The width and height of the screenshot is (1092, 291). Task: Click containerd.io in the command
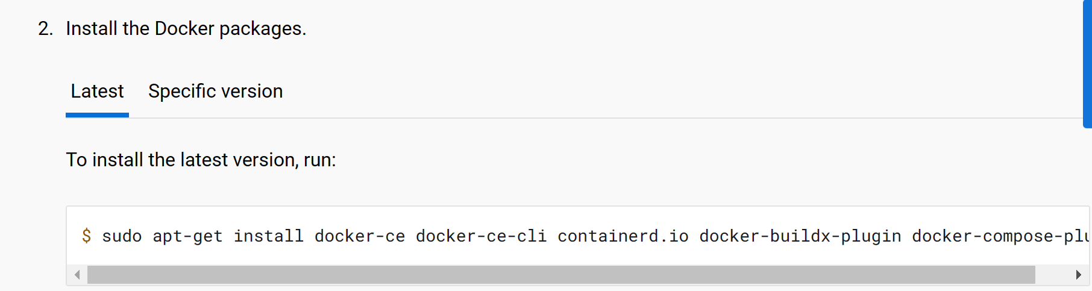623,236
